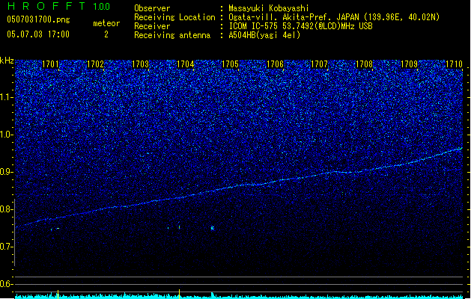The height and width of the screenshot is (299, 471).
Task: Click the vertical echo tick at 1704
Action: coord(179,227)
